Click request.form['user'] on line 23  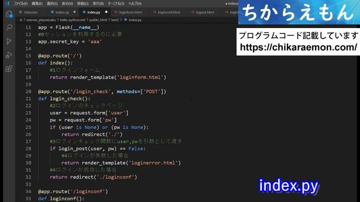[99, 113]
